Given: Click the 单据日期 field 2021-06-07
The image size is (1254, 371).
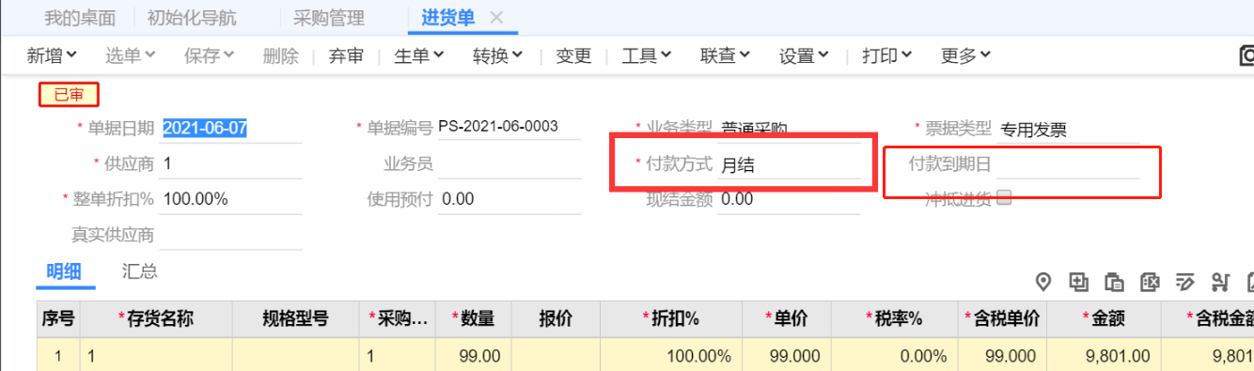Looking at the screenshot, I should point(231,129).
